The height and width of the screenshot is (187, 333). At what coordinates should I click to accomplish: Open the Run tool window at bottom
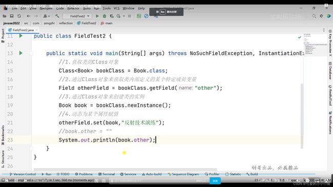point(47,174)
